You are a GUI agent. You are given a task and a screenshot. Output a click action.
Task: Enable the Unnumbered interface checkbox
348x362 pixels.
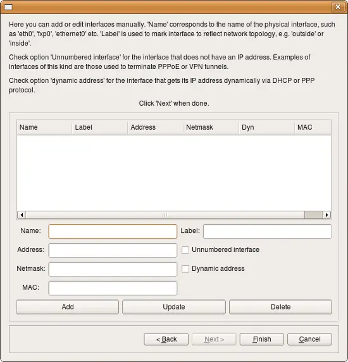point(185,250)
